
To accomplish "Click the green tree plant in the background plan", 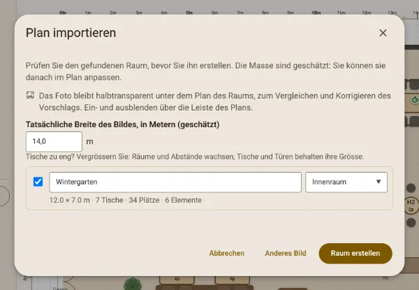I will [133, 284].
